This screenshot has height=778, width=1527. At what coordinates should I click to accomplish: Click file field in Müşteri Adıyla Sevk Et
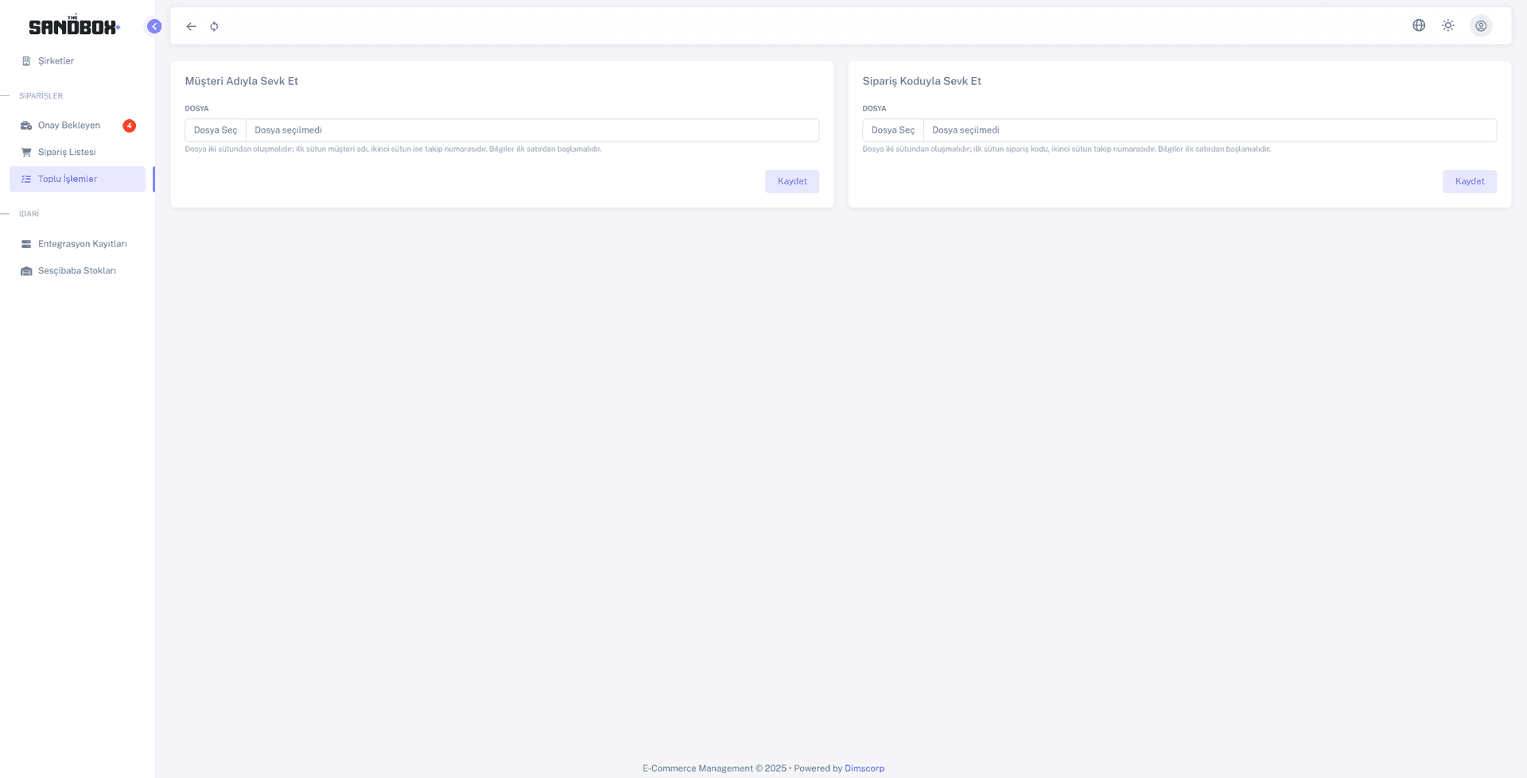pos(531,130)
